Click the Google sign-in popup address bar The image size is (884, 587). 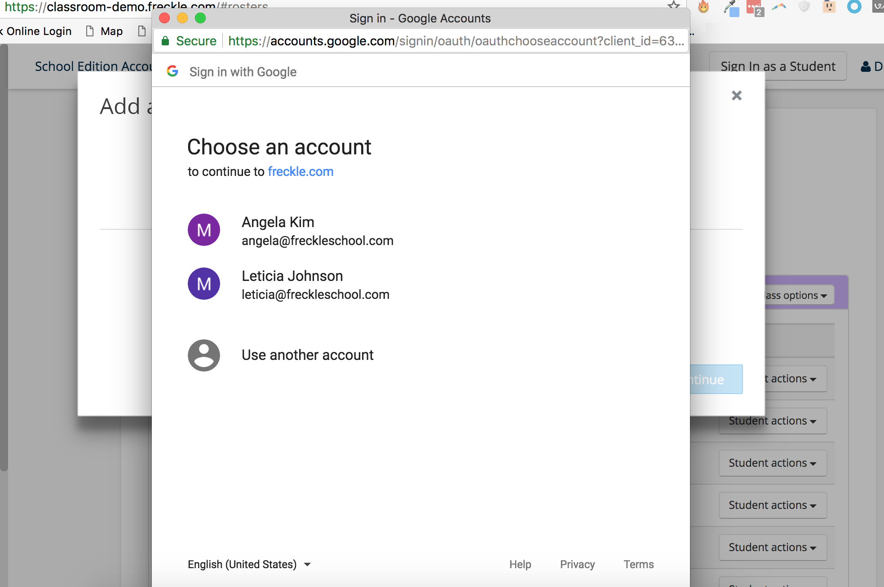[420, 41]
